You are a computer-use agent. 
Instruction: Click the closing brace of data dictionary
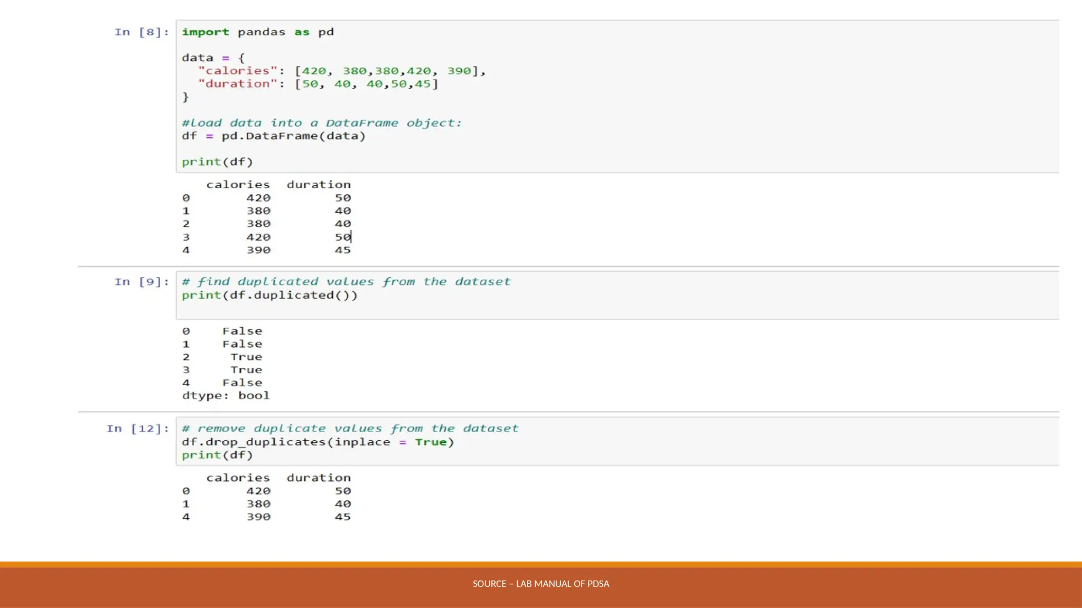185,97
